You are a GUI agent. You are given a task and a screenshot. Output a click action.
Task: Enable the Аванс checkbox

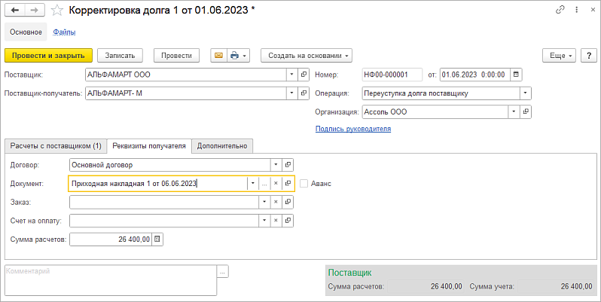click(304, 183)
